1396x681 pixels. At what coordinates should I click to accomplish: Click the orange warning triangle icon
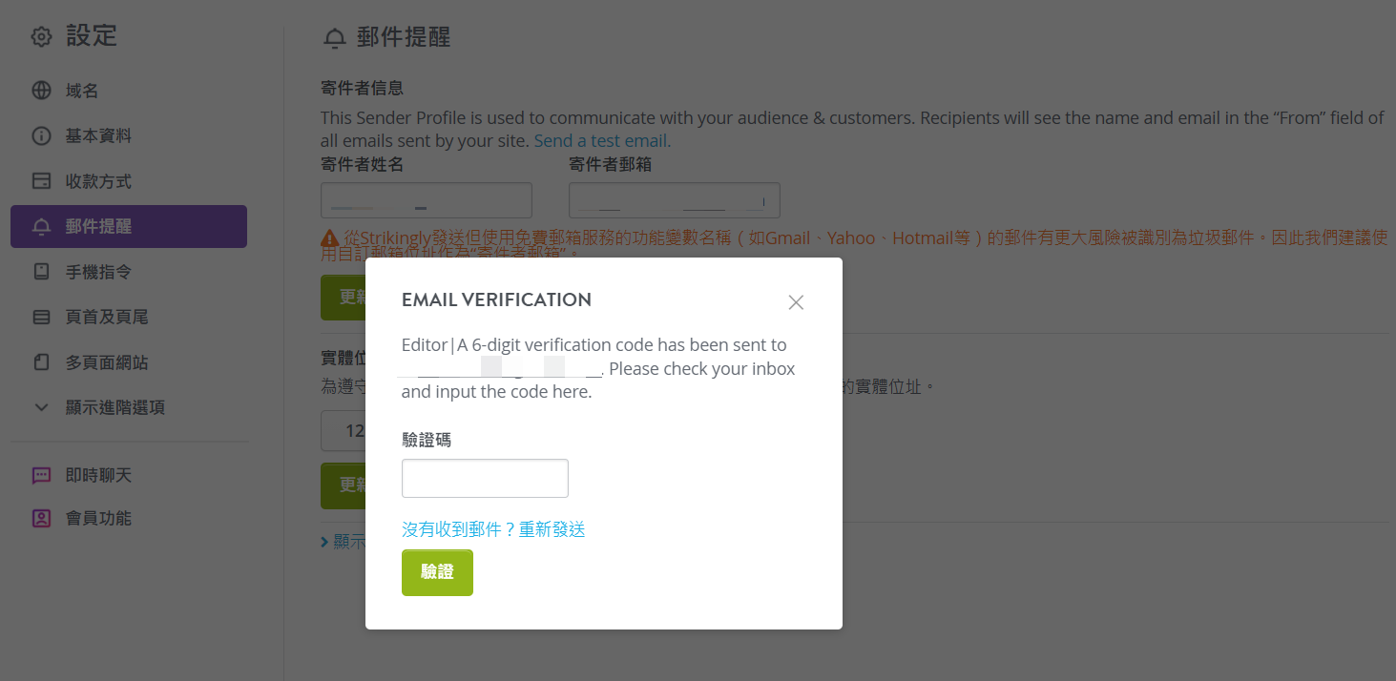coord(329,238)
